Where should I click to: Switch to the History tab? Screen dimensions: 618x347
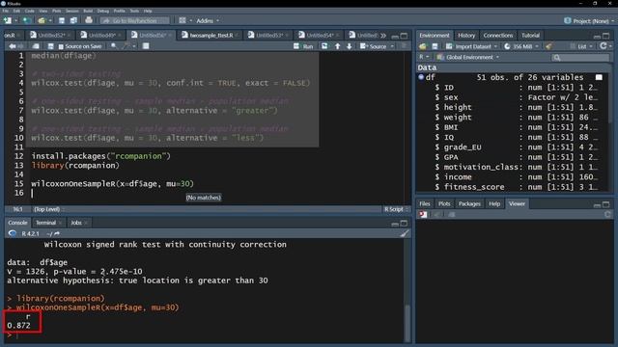coord(466,36)
